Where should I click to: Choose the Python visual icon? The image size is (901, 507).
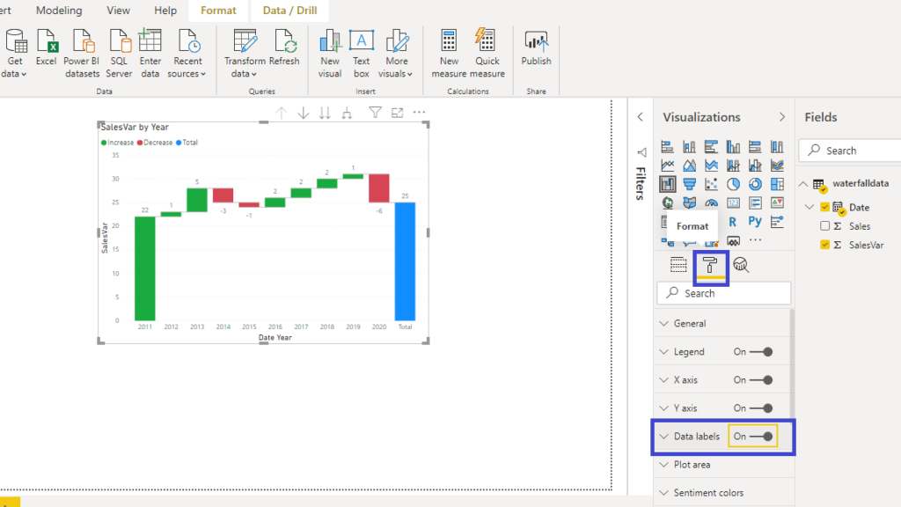click(x=755, y=222)
